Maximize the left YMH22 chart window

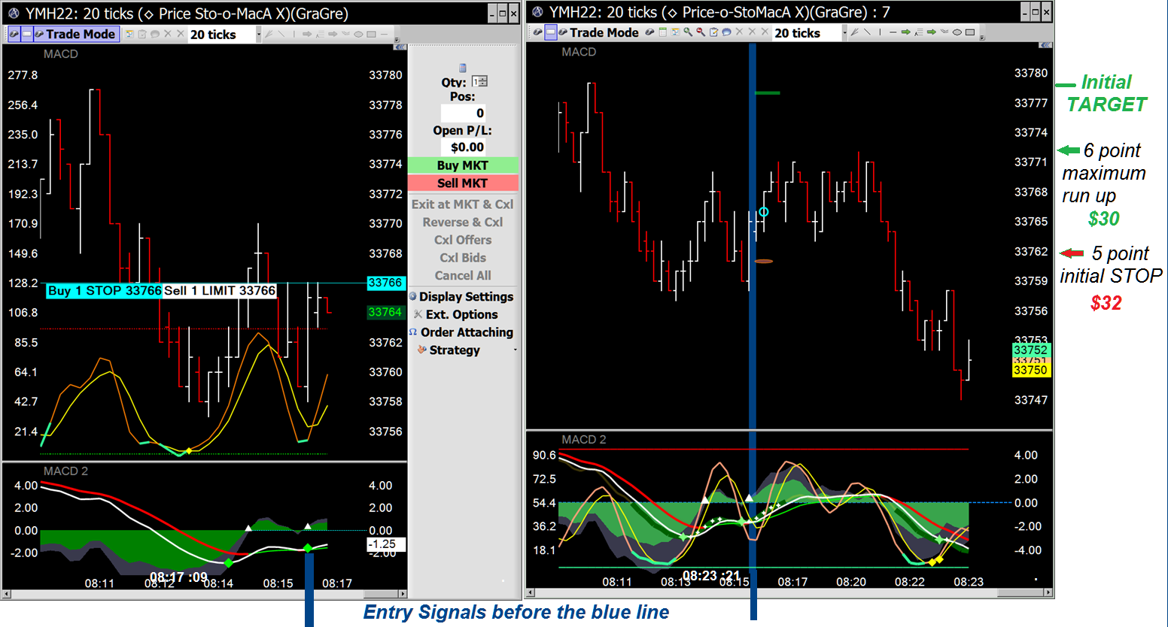pos(503,13)
